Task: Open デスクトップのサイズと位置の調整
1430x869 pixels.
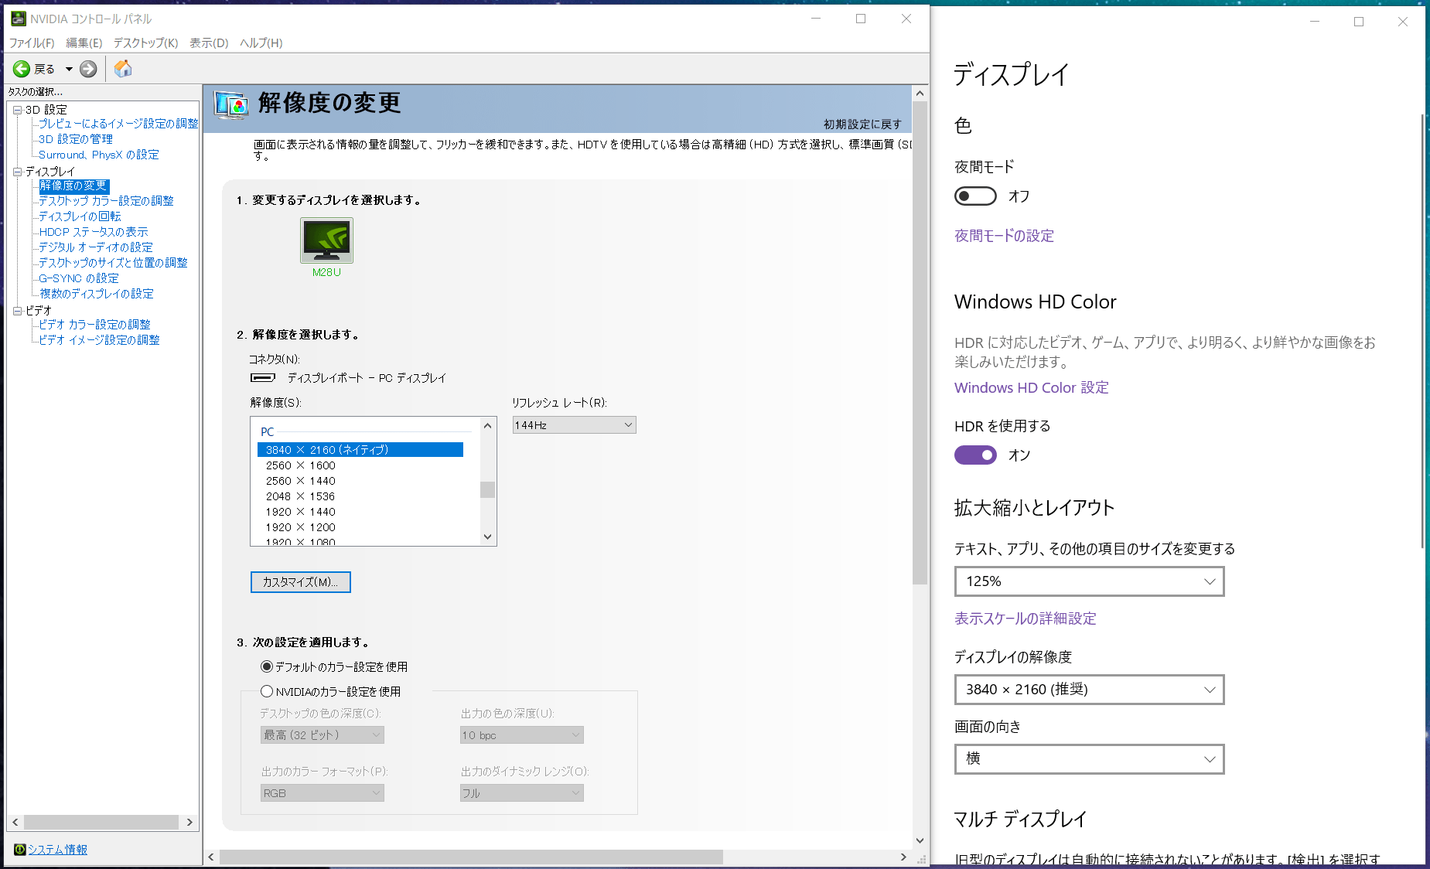Action: pos(113,263)
